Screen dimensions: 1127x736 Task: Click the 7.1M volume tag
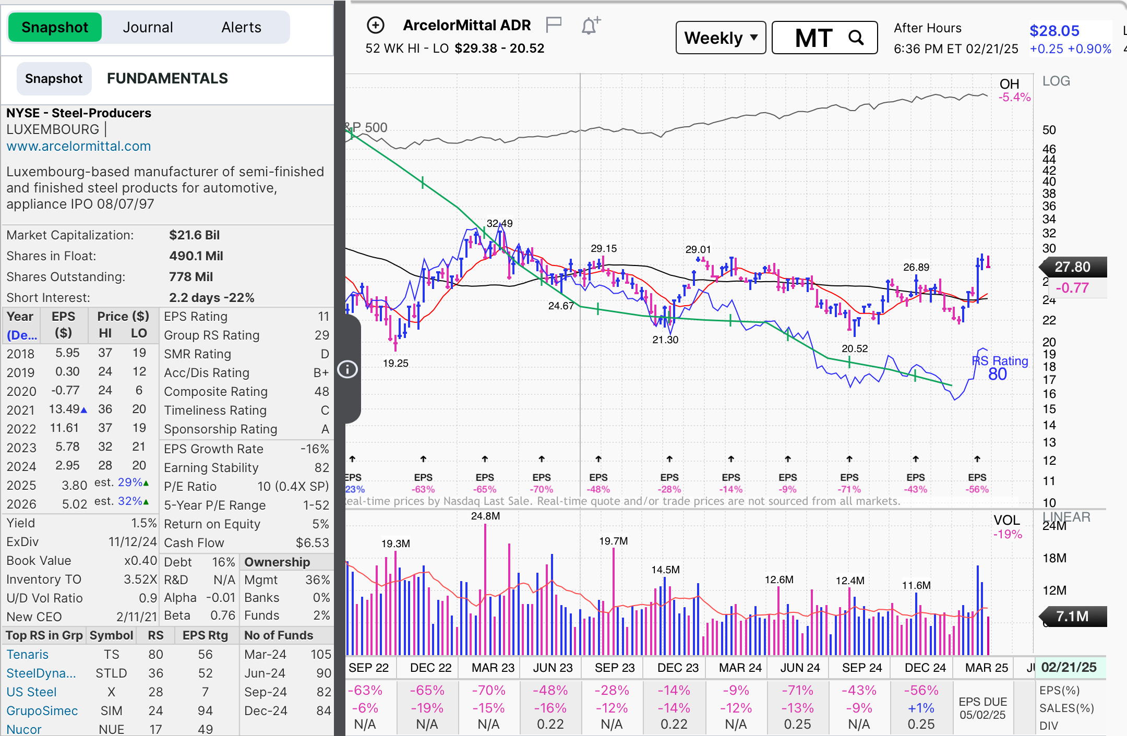click(1073, 617)
